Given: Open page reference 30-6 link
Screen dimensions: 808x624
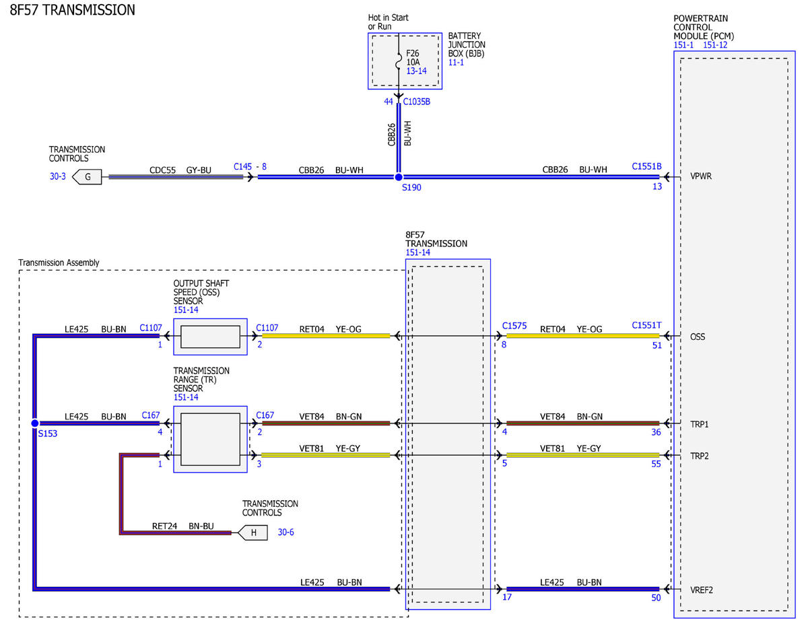Looking at the screenshot, I should [x=285, y=532].
